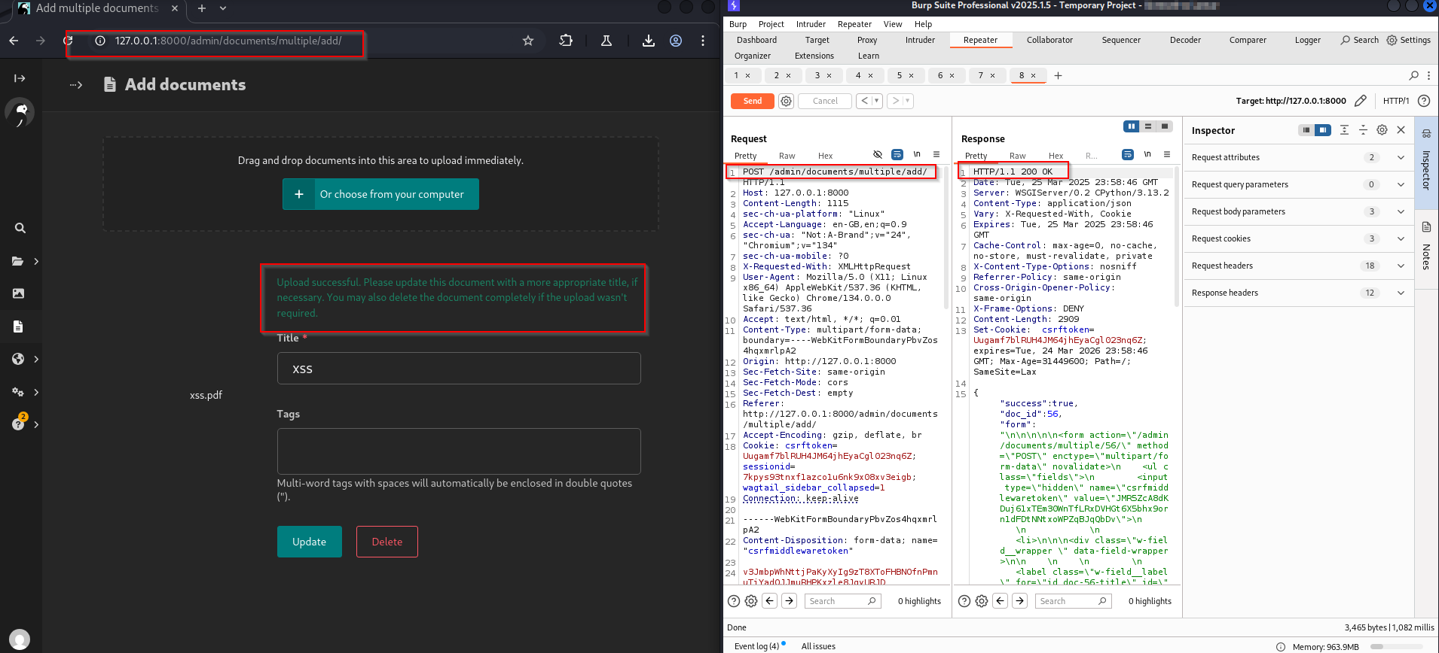This screenshot has height=653, width=1439.
Task: Open Repeater help question mark icon
Action: pos(1424,101)
